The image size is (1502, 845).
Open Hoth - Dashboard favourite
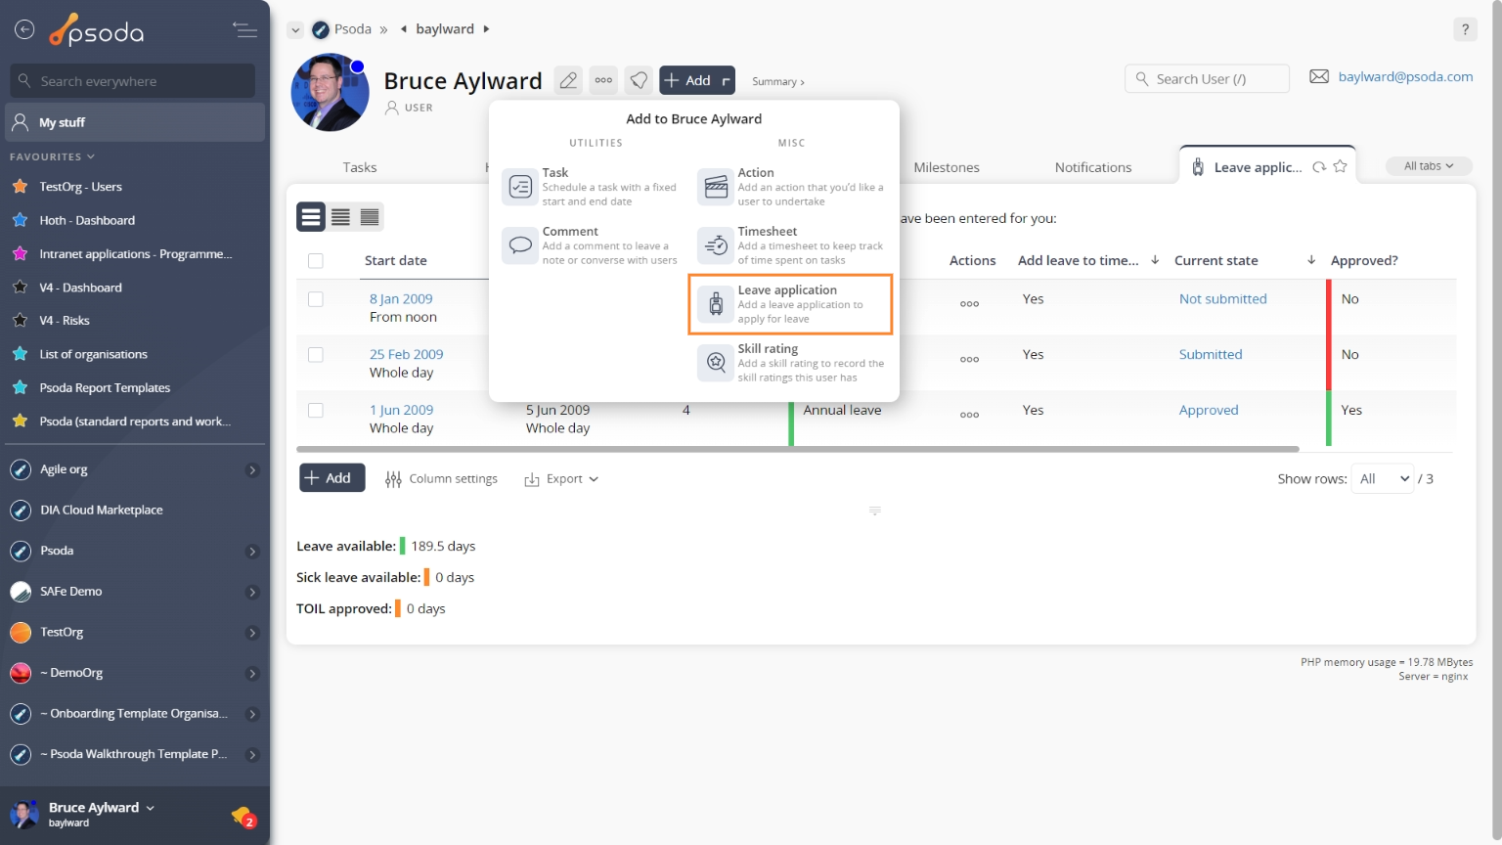click(87, 221)
